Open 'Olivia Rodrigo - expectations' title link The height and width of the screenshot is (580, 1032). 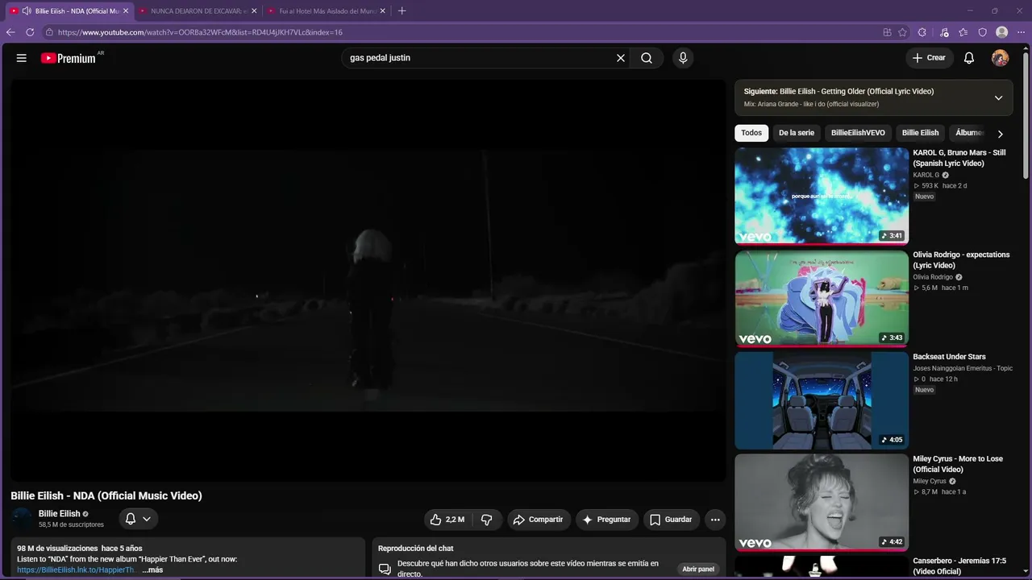coord(961,260)
